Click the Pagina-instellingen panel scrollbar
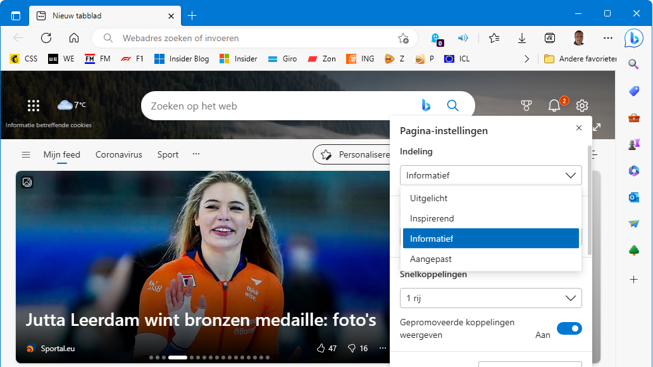 (x=589, y=200)
